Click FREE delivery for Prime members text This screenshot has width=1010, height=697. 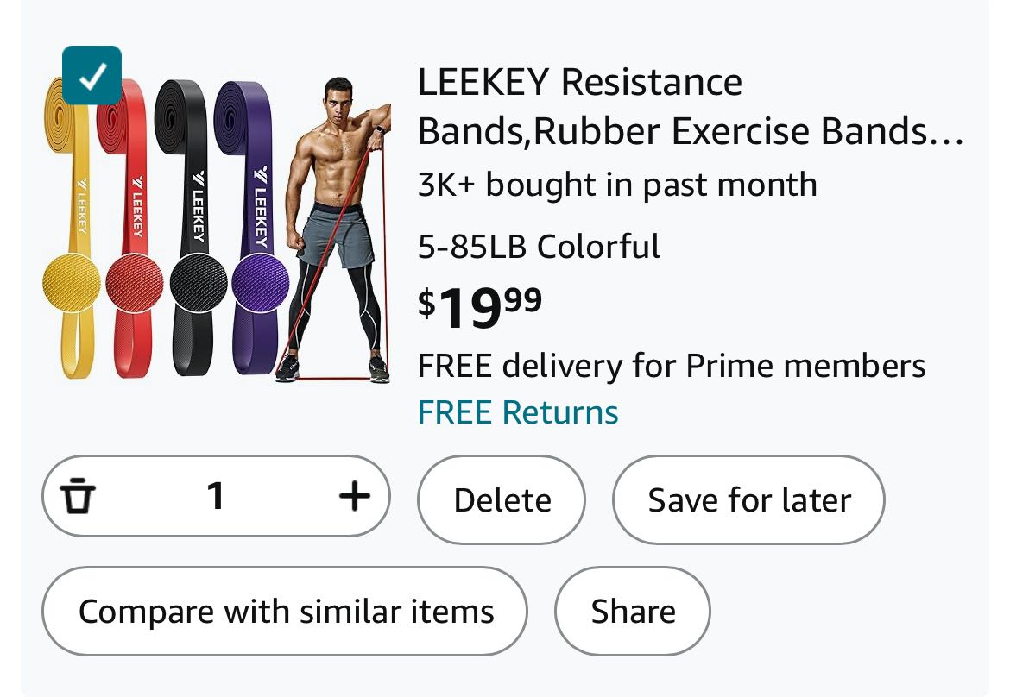click(672, 367)
